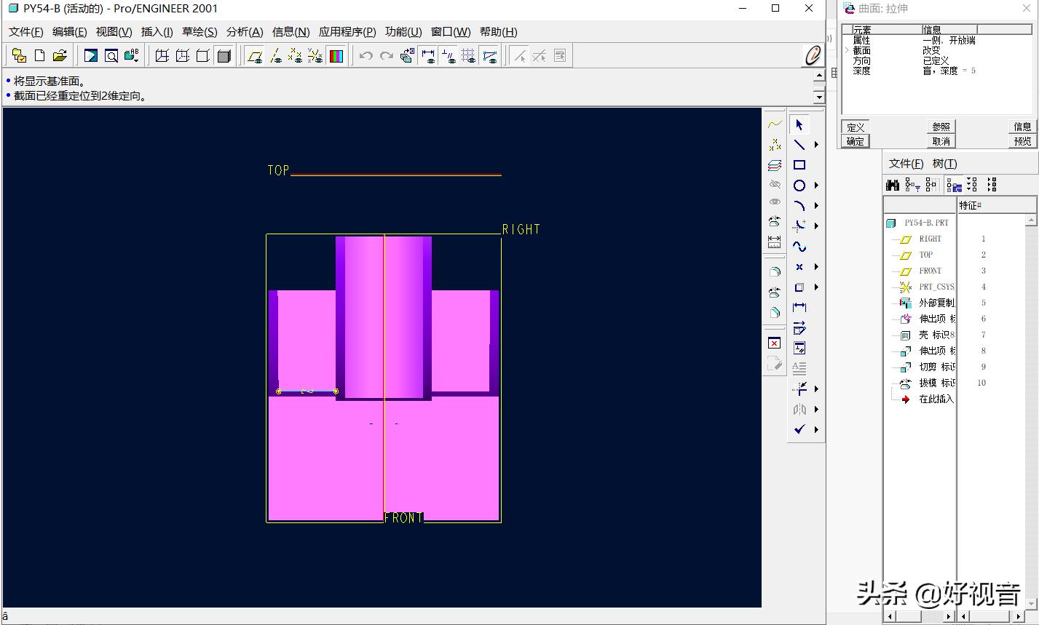Toggle shaded model display mode
Viewport: 1039px width, 625px height.
tap(224, 56)
